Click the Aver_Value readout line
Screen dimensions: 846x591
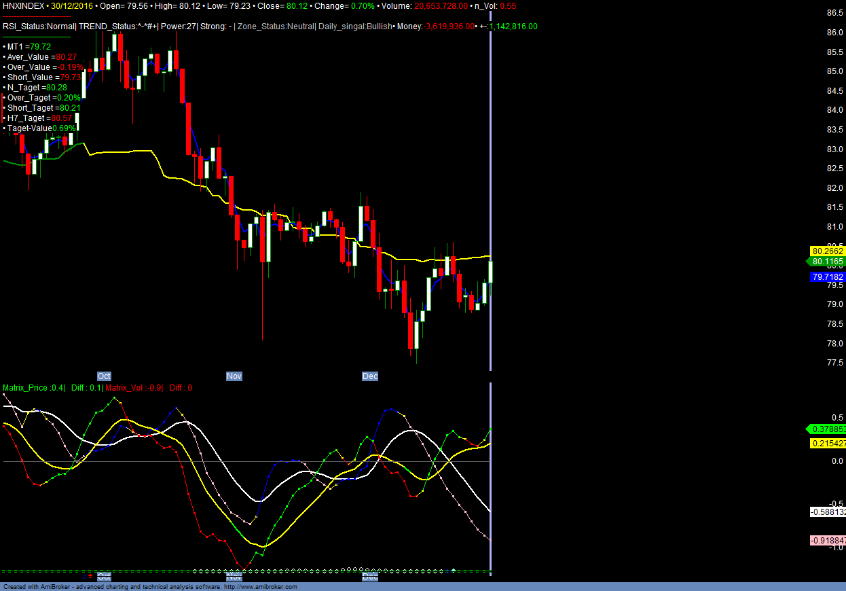[x=41, y=57]
